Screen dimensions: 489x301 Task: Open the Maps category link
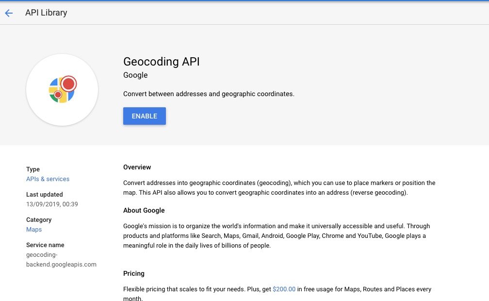[x=34, y=230]
